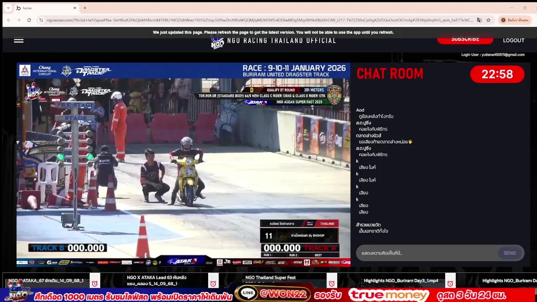
Task: Click chat username 'Aod'
Action: [x=360, y=110]
